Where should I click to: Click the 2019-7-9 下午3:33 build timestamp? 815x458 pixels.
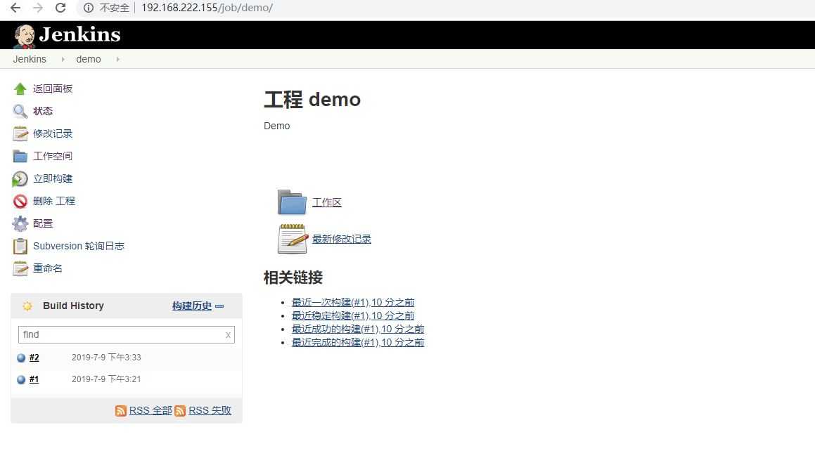click(106, 358)
